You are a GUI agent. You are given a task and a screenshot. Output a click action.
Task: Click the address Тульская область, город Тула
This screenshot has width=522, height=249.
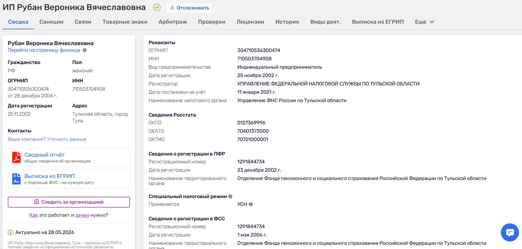click(x=100, y=117)
